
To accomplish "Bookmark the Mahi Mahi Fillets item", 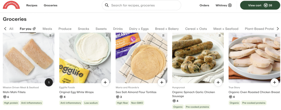I will [x=50, y=36].
